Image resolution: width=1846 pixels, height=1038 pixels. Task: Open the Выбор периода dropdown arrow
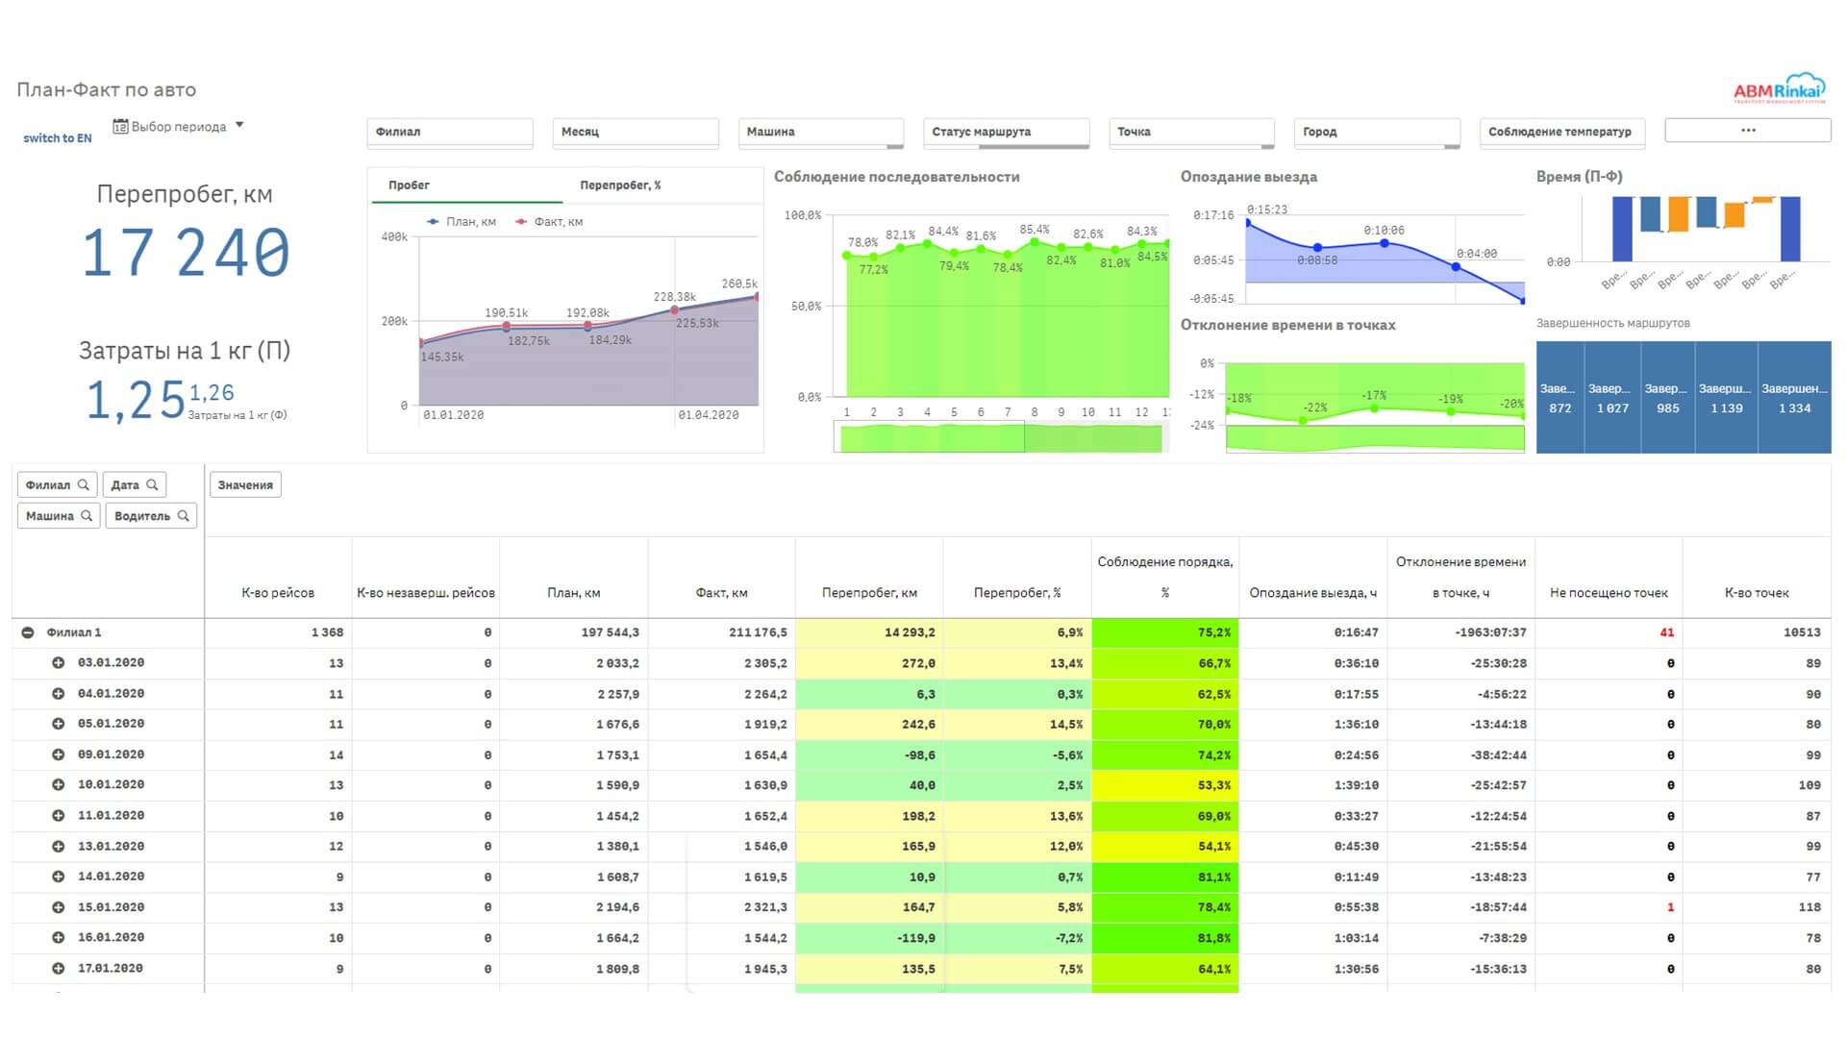click(x=239, y=125)
